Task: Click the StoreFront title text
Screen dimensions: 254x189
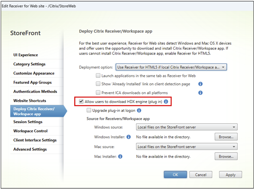Action: click(25, 33)
